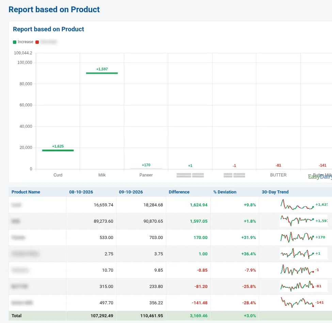The height and width of the screenshot is (323, 332).
Task: Click the Milk label on chart axis
Action: tap(102, 175)
